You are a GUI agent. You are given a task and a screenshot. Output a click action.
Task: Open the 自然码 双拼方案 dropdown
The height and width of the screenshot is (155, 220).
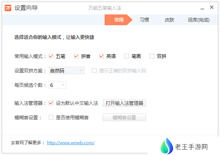pos(67,71)
